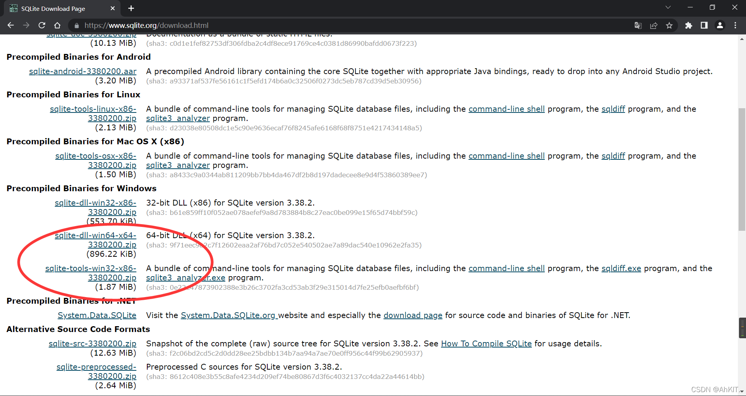The image size is (746, 396).
Task: Download sqlite-android-3380200.aar
Action: click(83, 71)
